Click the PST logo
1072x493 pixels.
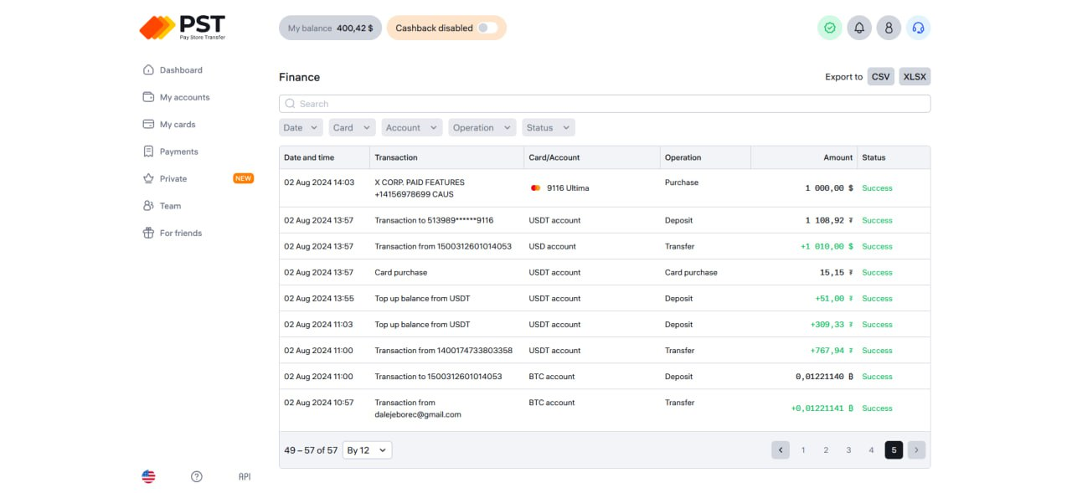pos(182,28)
